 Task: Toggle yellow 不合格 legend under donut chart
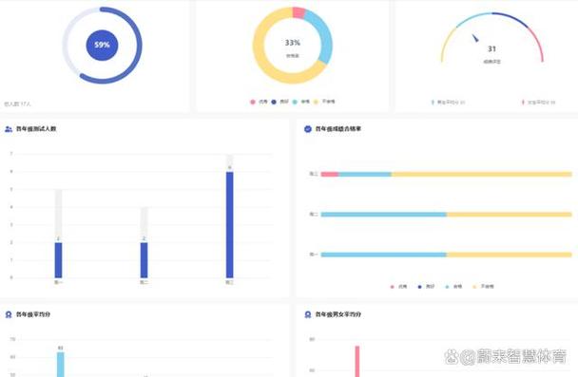coord(324,102)
